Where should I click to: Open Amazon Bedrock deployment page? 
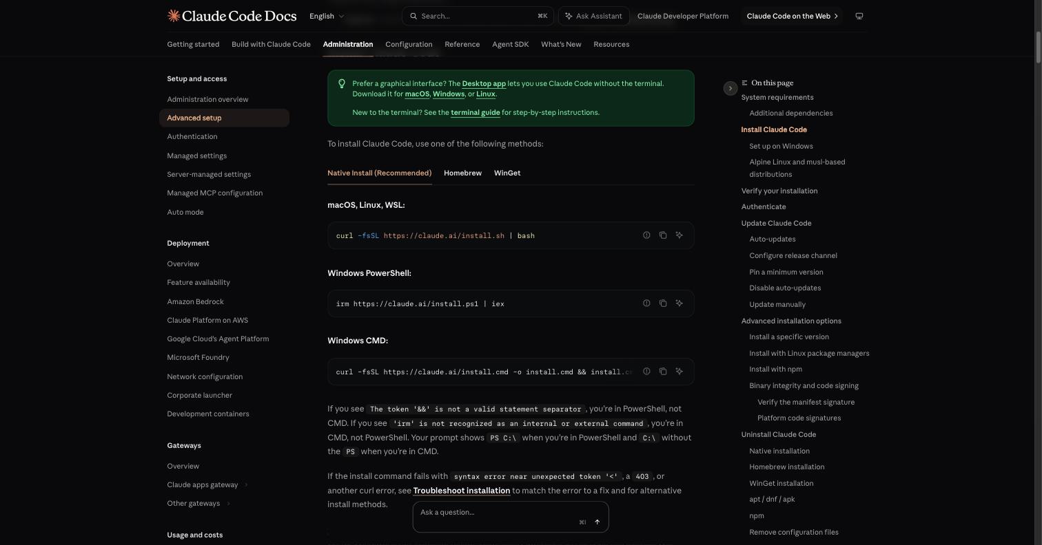(x=195, y=302)
